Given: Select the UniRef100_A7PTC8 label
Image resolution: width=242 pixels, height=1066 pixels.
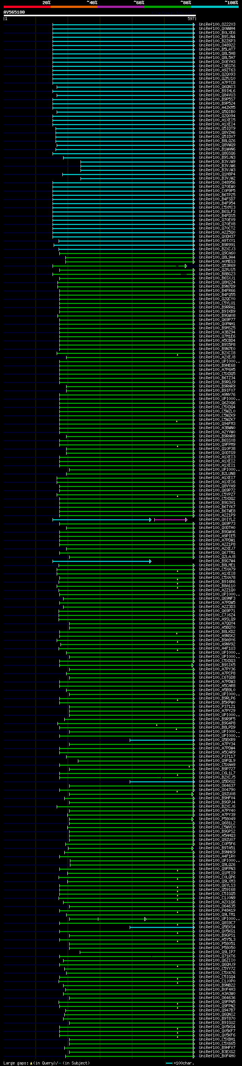Looking at the screenshot, I should point(217,83).
